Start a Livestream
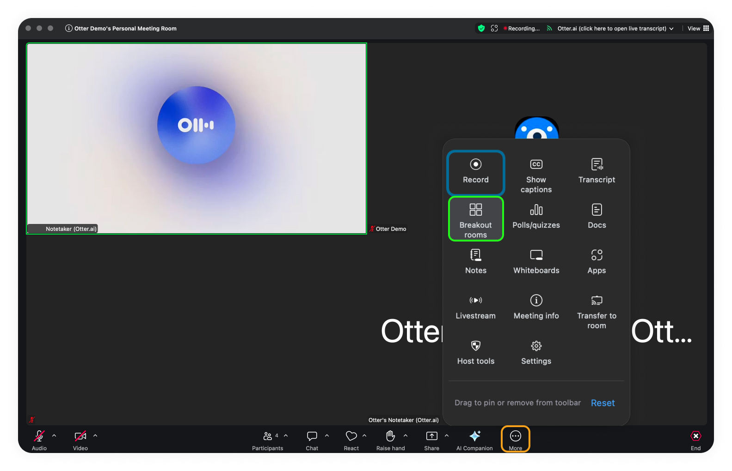Screen dimensions: 732x471 (476, 308)
